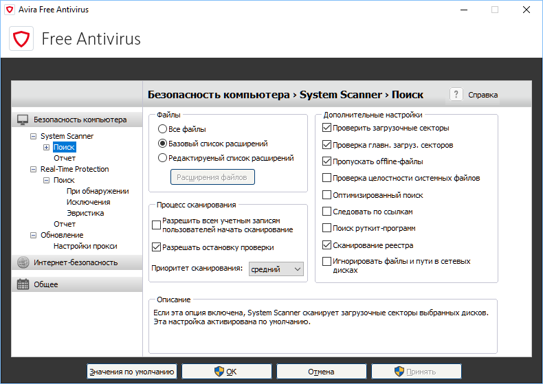Enable Оптимизированный поиск checkbox

[x=326, y=195]
